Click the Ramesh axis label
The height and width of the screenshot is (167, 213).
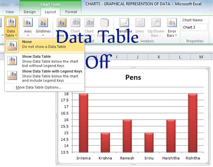coord(127,158)
